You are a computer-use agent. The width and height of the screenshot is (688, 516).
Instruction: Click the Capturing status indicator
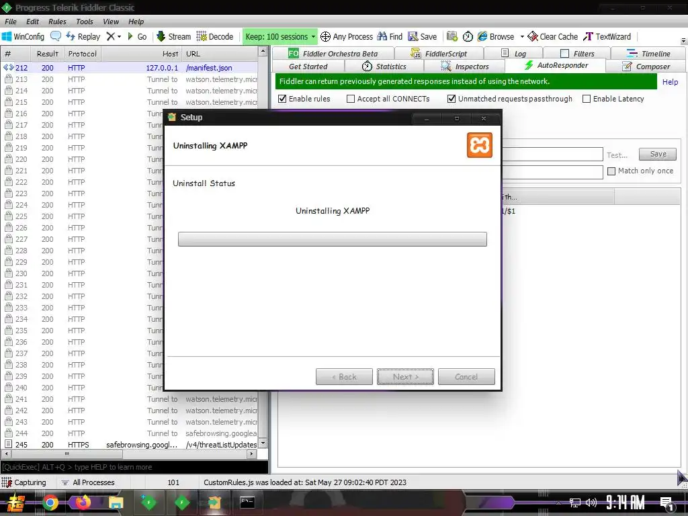24,482
